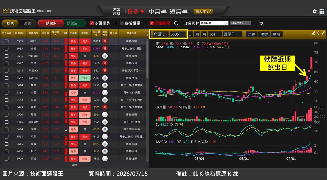This screenshot has width=327, height=180.
Task: Click 中 position badge for 海華
Action: click(105, 129)
